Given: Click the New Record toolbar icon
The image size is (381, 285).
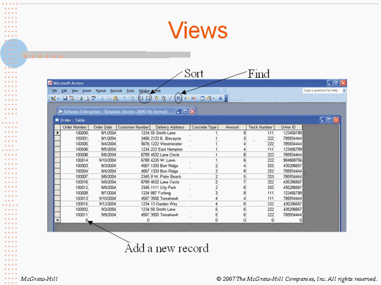Looking at the screenshot, I should [188, 98].
